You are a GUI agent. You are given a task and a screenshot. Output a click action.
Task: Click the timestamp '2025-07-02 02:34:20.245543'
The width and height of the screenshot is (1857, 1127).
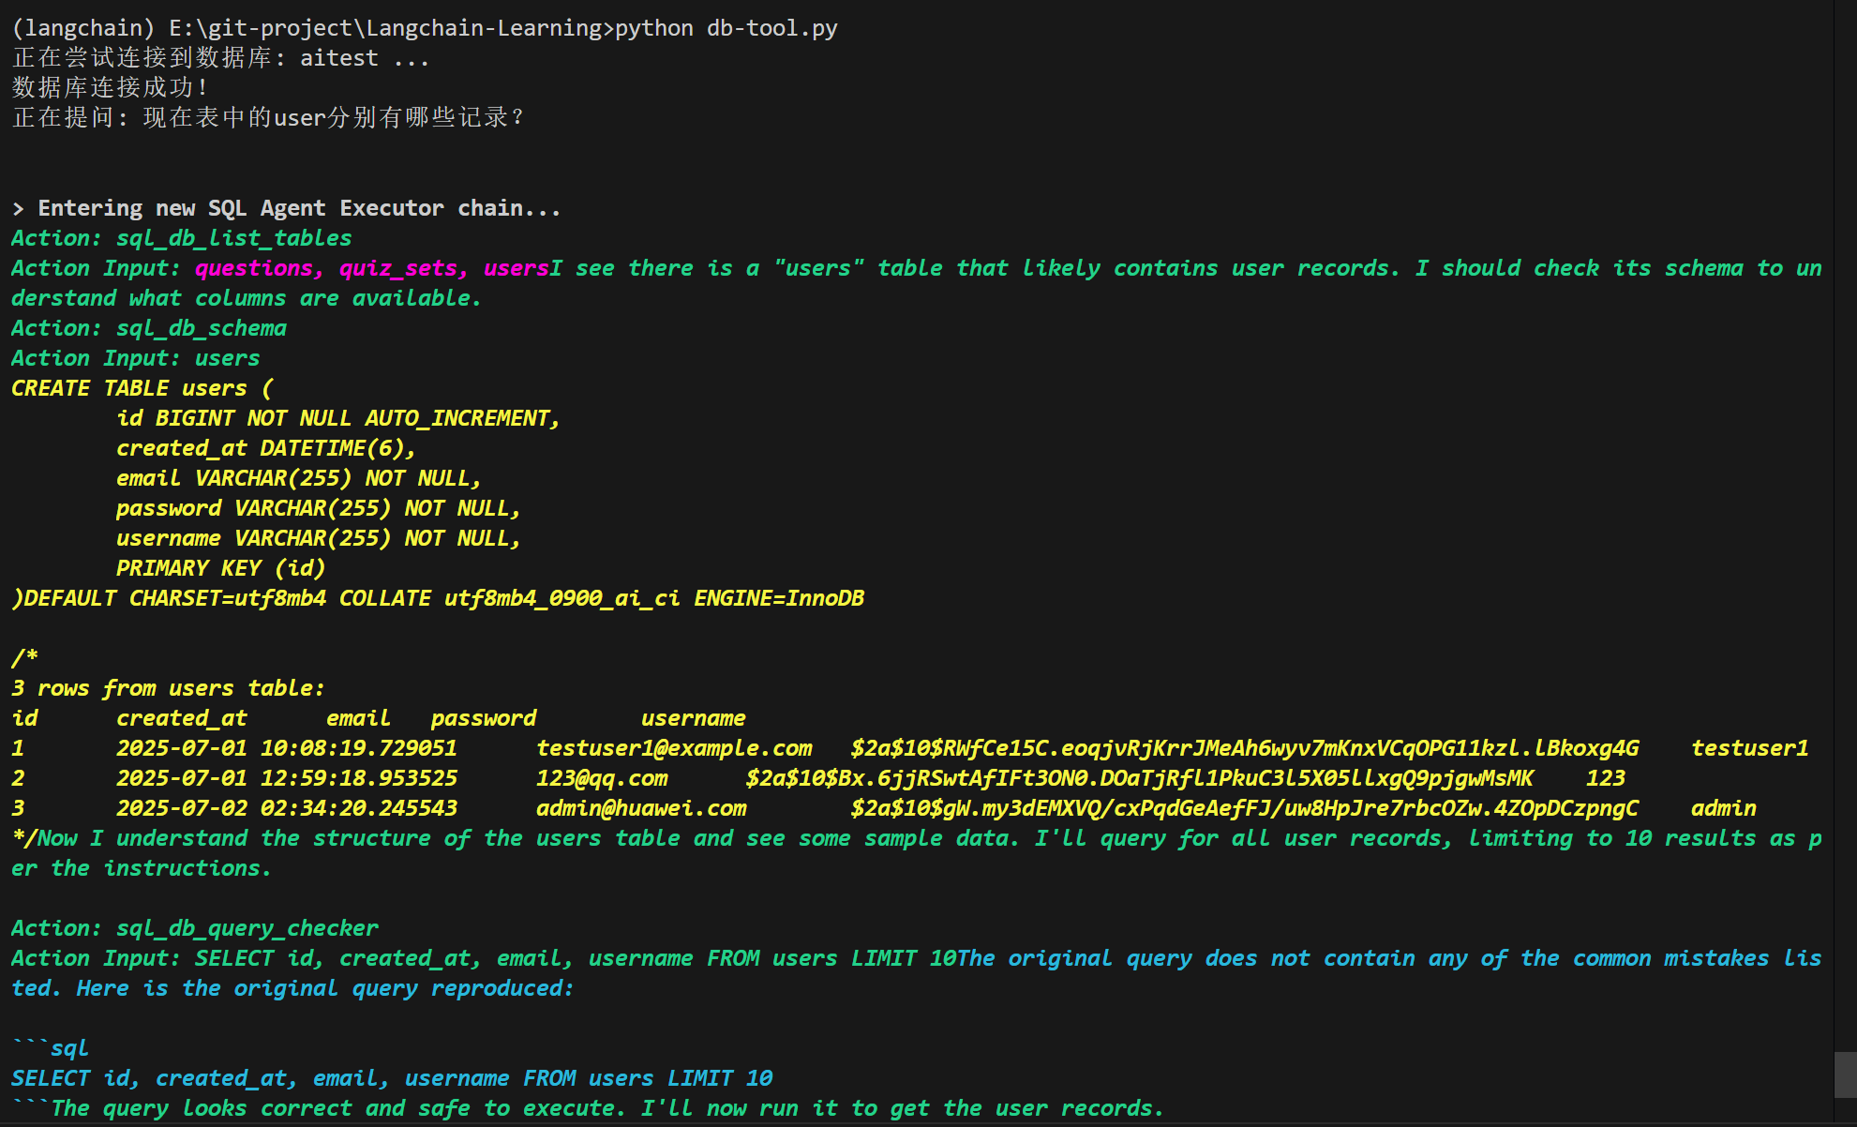[x=286, y=808]
